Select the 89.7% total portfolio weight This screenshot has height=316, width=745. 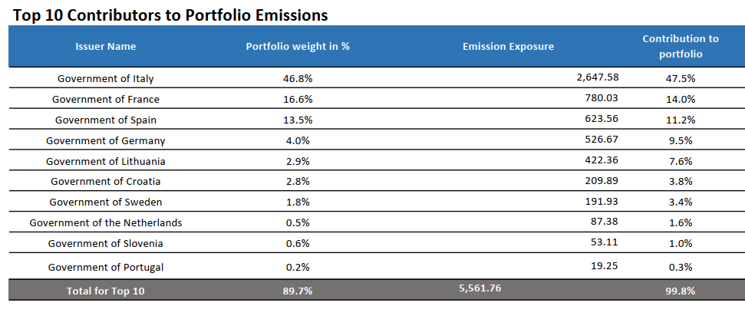pos(298,291)
